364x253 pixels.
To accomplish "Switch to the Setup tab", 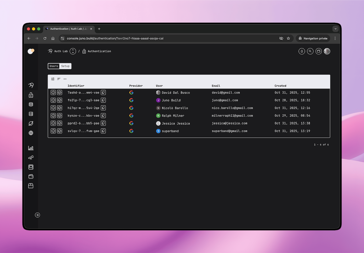I will (65, 66).
